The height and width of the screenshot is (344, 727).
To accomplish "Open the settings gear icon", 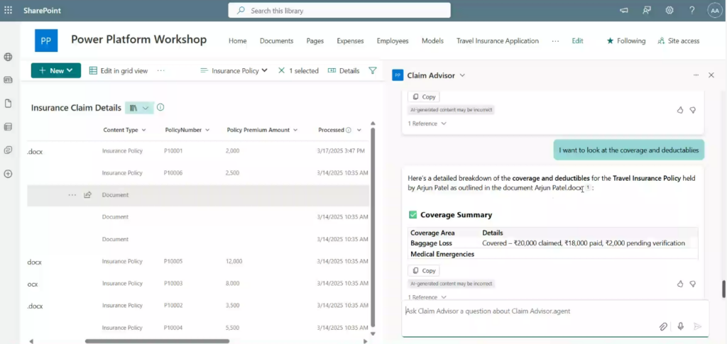I will (669, 10).
